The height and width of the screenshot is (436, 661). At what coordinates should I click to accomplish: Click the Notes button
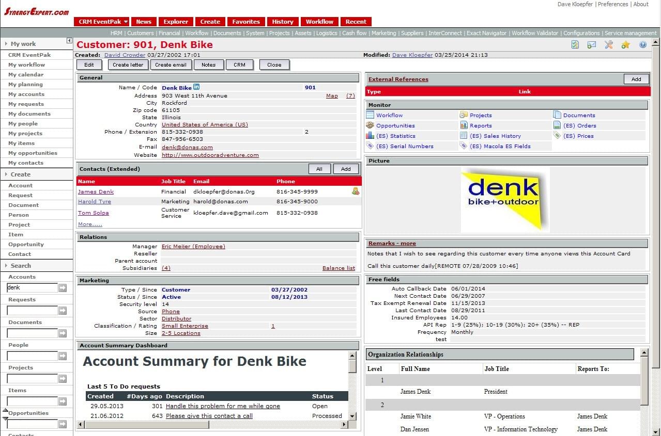[209, 65]
